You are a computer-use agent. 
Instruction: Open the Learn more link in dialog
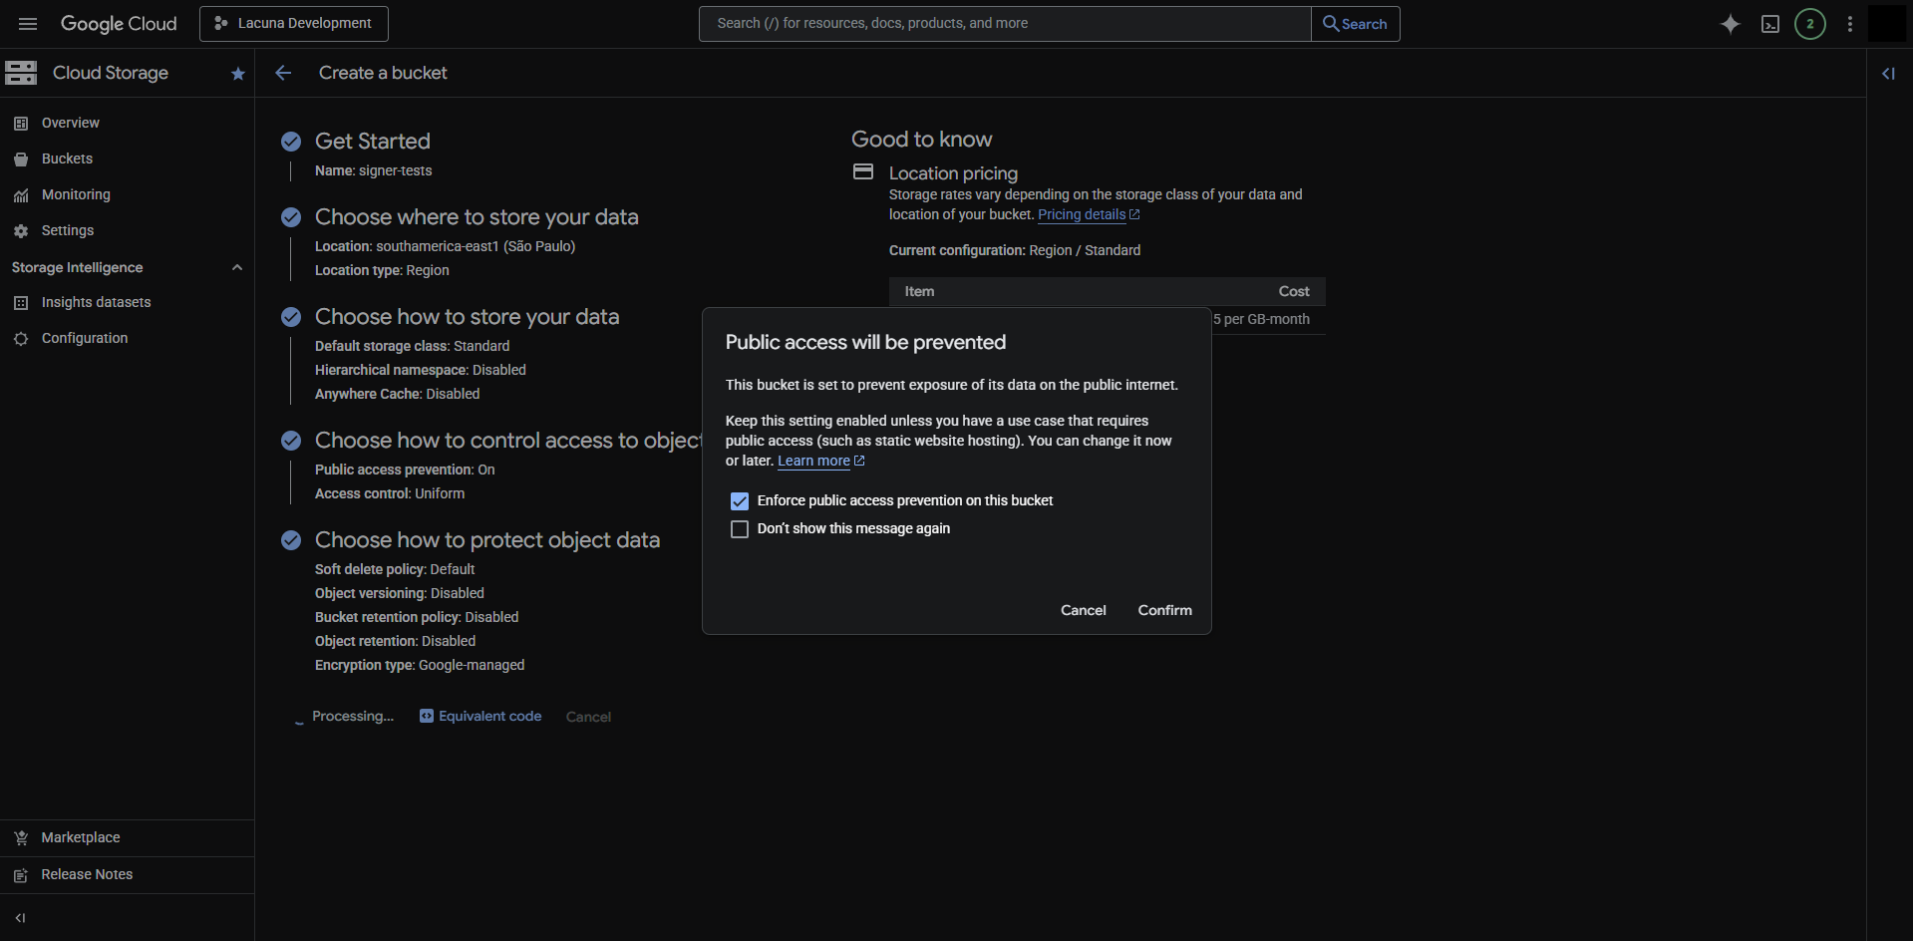point(813,461)
